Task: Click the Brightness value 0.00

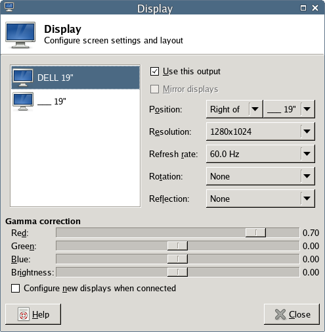Action: 311,272
